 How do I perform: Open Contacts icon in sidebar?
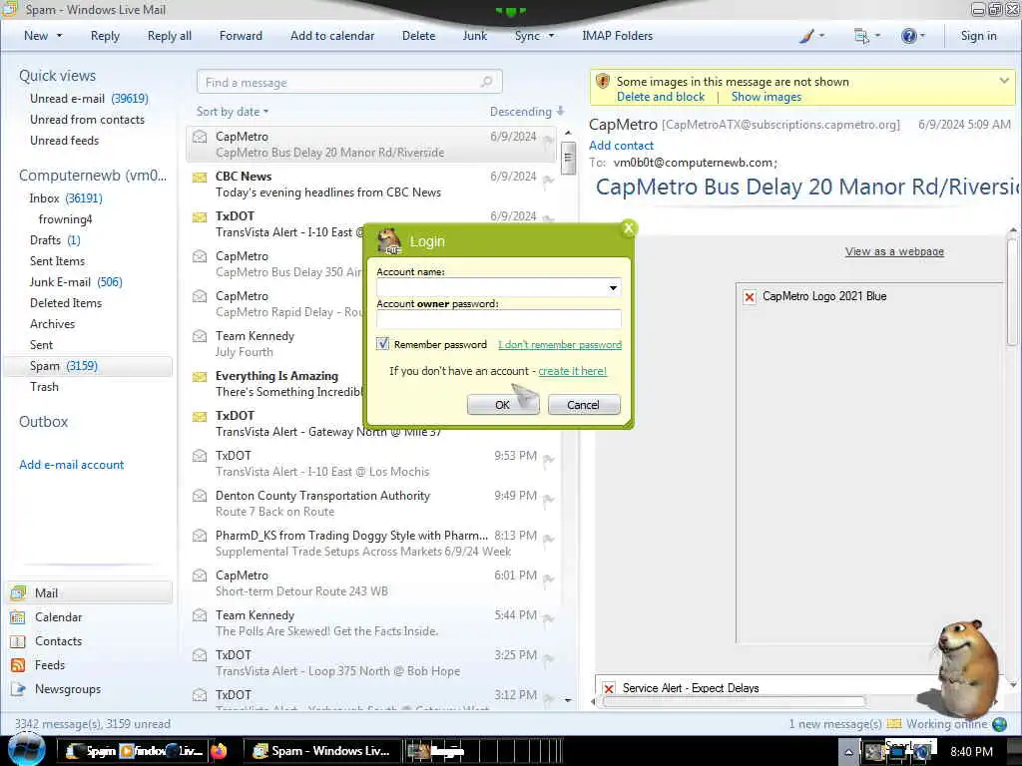(18, 641)
